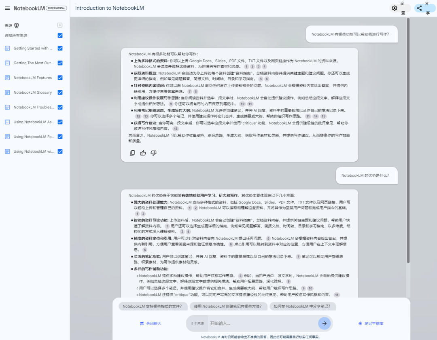This screenshot has height=340, width=437.
Task: Select suggestion about sharing notes
Action: 302,306
